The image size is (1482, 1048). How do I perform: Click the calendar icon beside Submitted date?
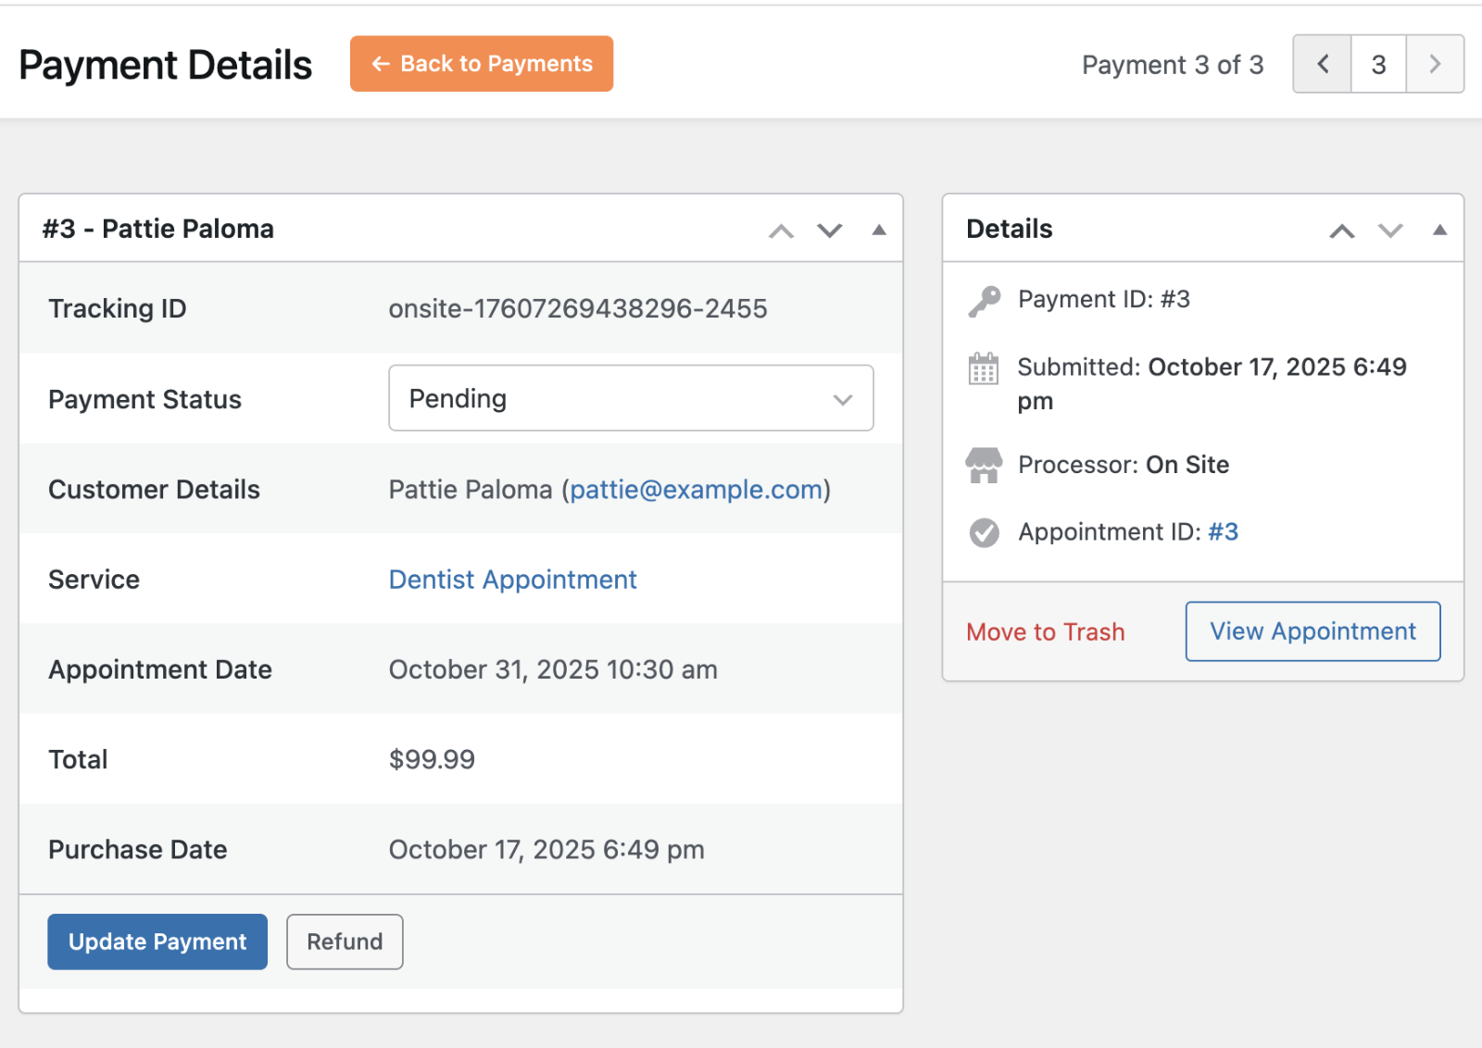coord(984,368)
